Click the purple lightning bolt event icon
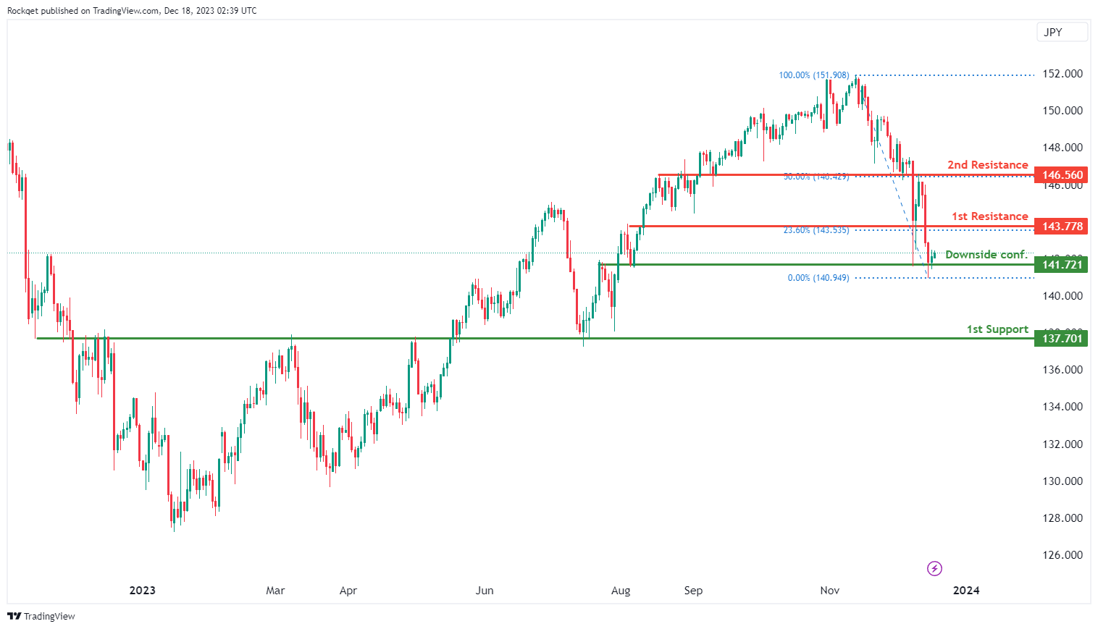 click(x=934, y=568)
